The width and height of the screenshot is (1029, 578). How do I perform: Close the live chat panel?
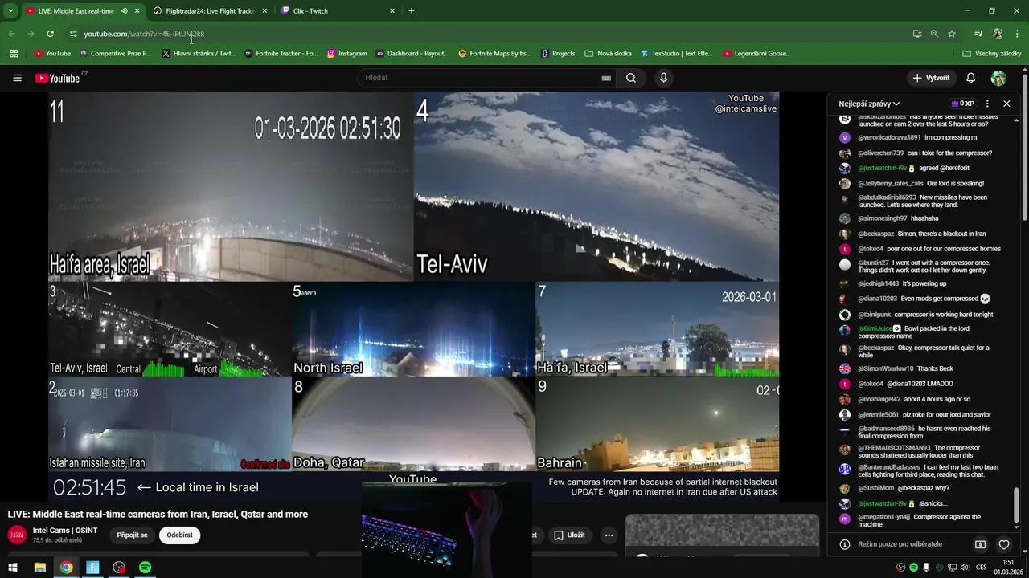[1006, 104]
